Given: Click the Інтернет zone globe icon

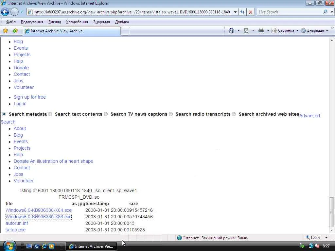Looking at the screenshot, I should [x=180, y=238].
